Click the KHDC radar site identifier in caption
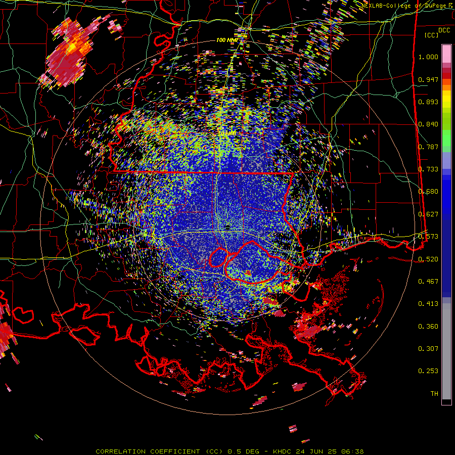Screen dimensions: 455x455 coord(282,451)
